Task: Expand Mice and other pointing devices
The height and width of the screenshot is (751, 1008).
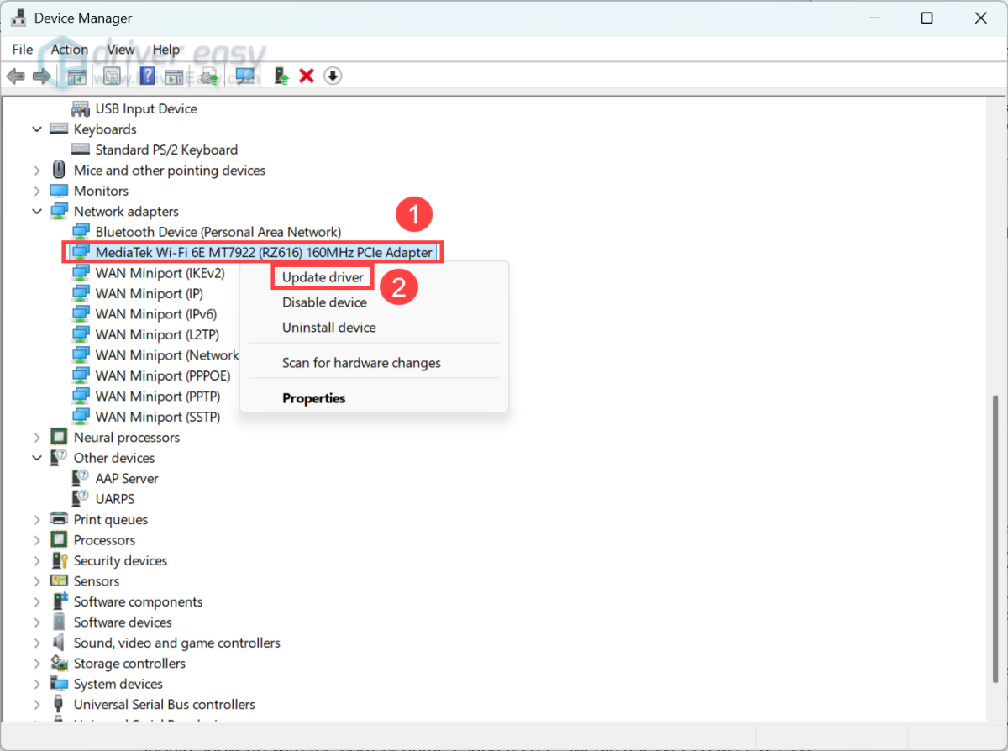Action: (37, 171)
